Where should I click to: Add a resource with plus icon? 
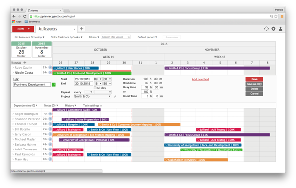pos(25,63)
